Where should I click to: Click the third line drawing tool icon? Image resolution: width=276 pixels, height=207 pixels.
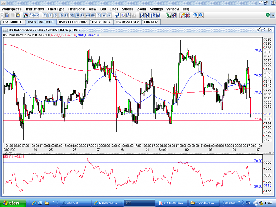pyautogui.click(x=153, y=15)
